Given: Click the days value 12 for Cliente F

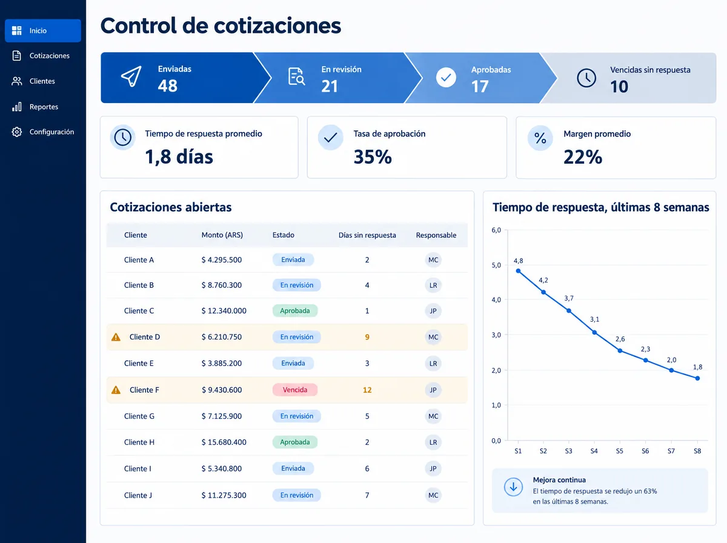Looking at the screenshot, I should [367, 390].
